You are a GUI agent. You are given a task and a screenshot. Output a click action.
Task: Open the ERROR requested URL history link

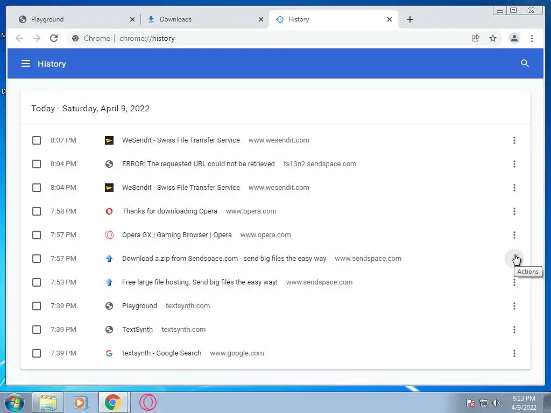(x=198, y=164)
